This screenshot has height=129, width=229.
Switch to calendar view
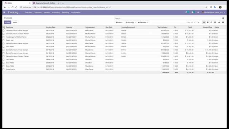click(211, 22)
